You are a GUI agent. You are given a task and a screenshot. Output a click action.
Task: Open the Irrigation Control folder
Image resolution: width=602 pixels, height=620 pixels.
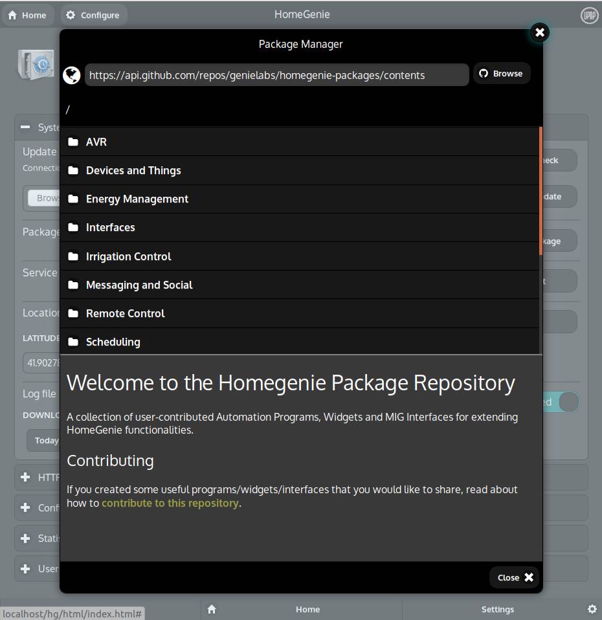[300, 256]
